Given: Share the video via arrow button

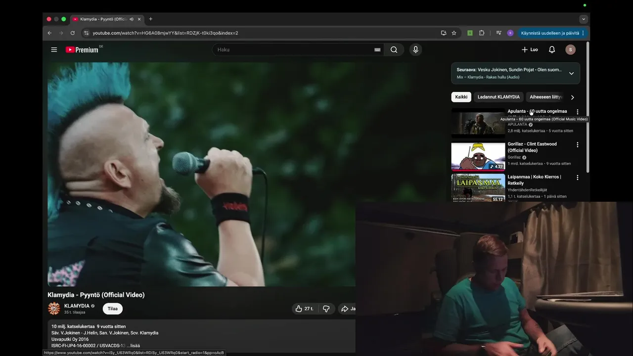Looking at the screenshot, I should 348,309.
